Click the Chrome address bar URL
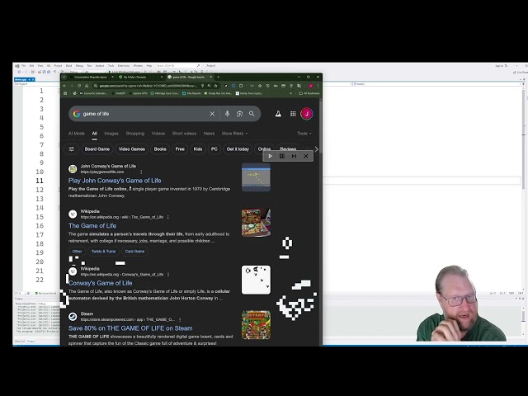Viewport: 528px width, 396px height. click(x=148, y=86)
